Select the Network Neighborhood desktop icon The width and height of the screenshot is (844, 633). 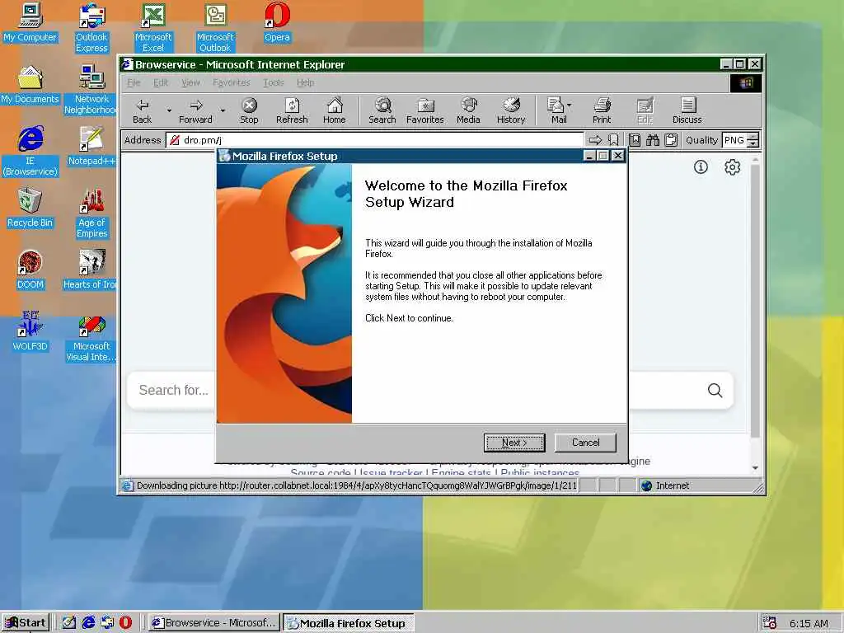pyautogui.click(x=91, y=90)
